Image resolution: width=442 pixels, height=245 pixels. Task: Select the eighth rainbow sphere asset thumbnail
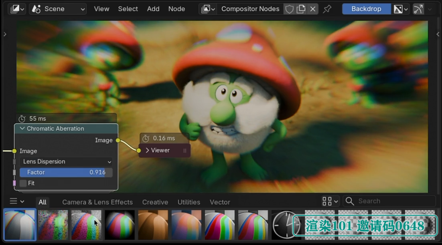pyautogui.click(x=253, y=225)
